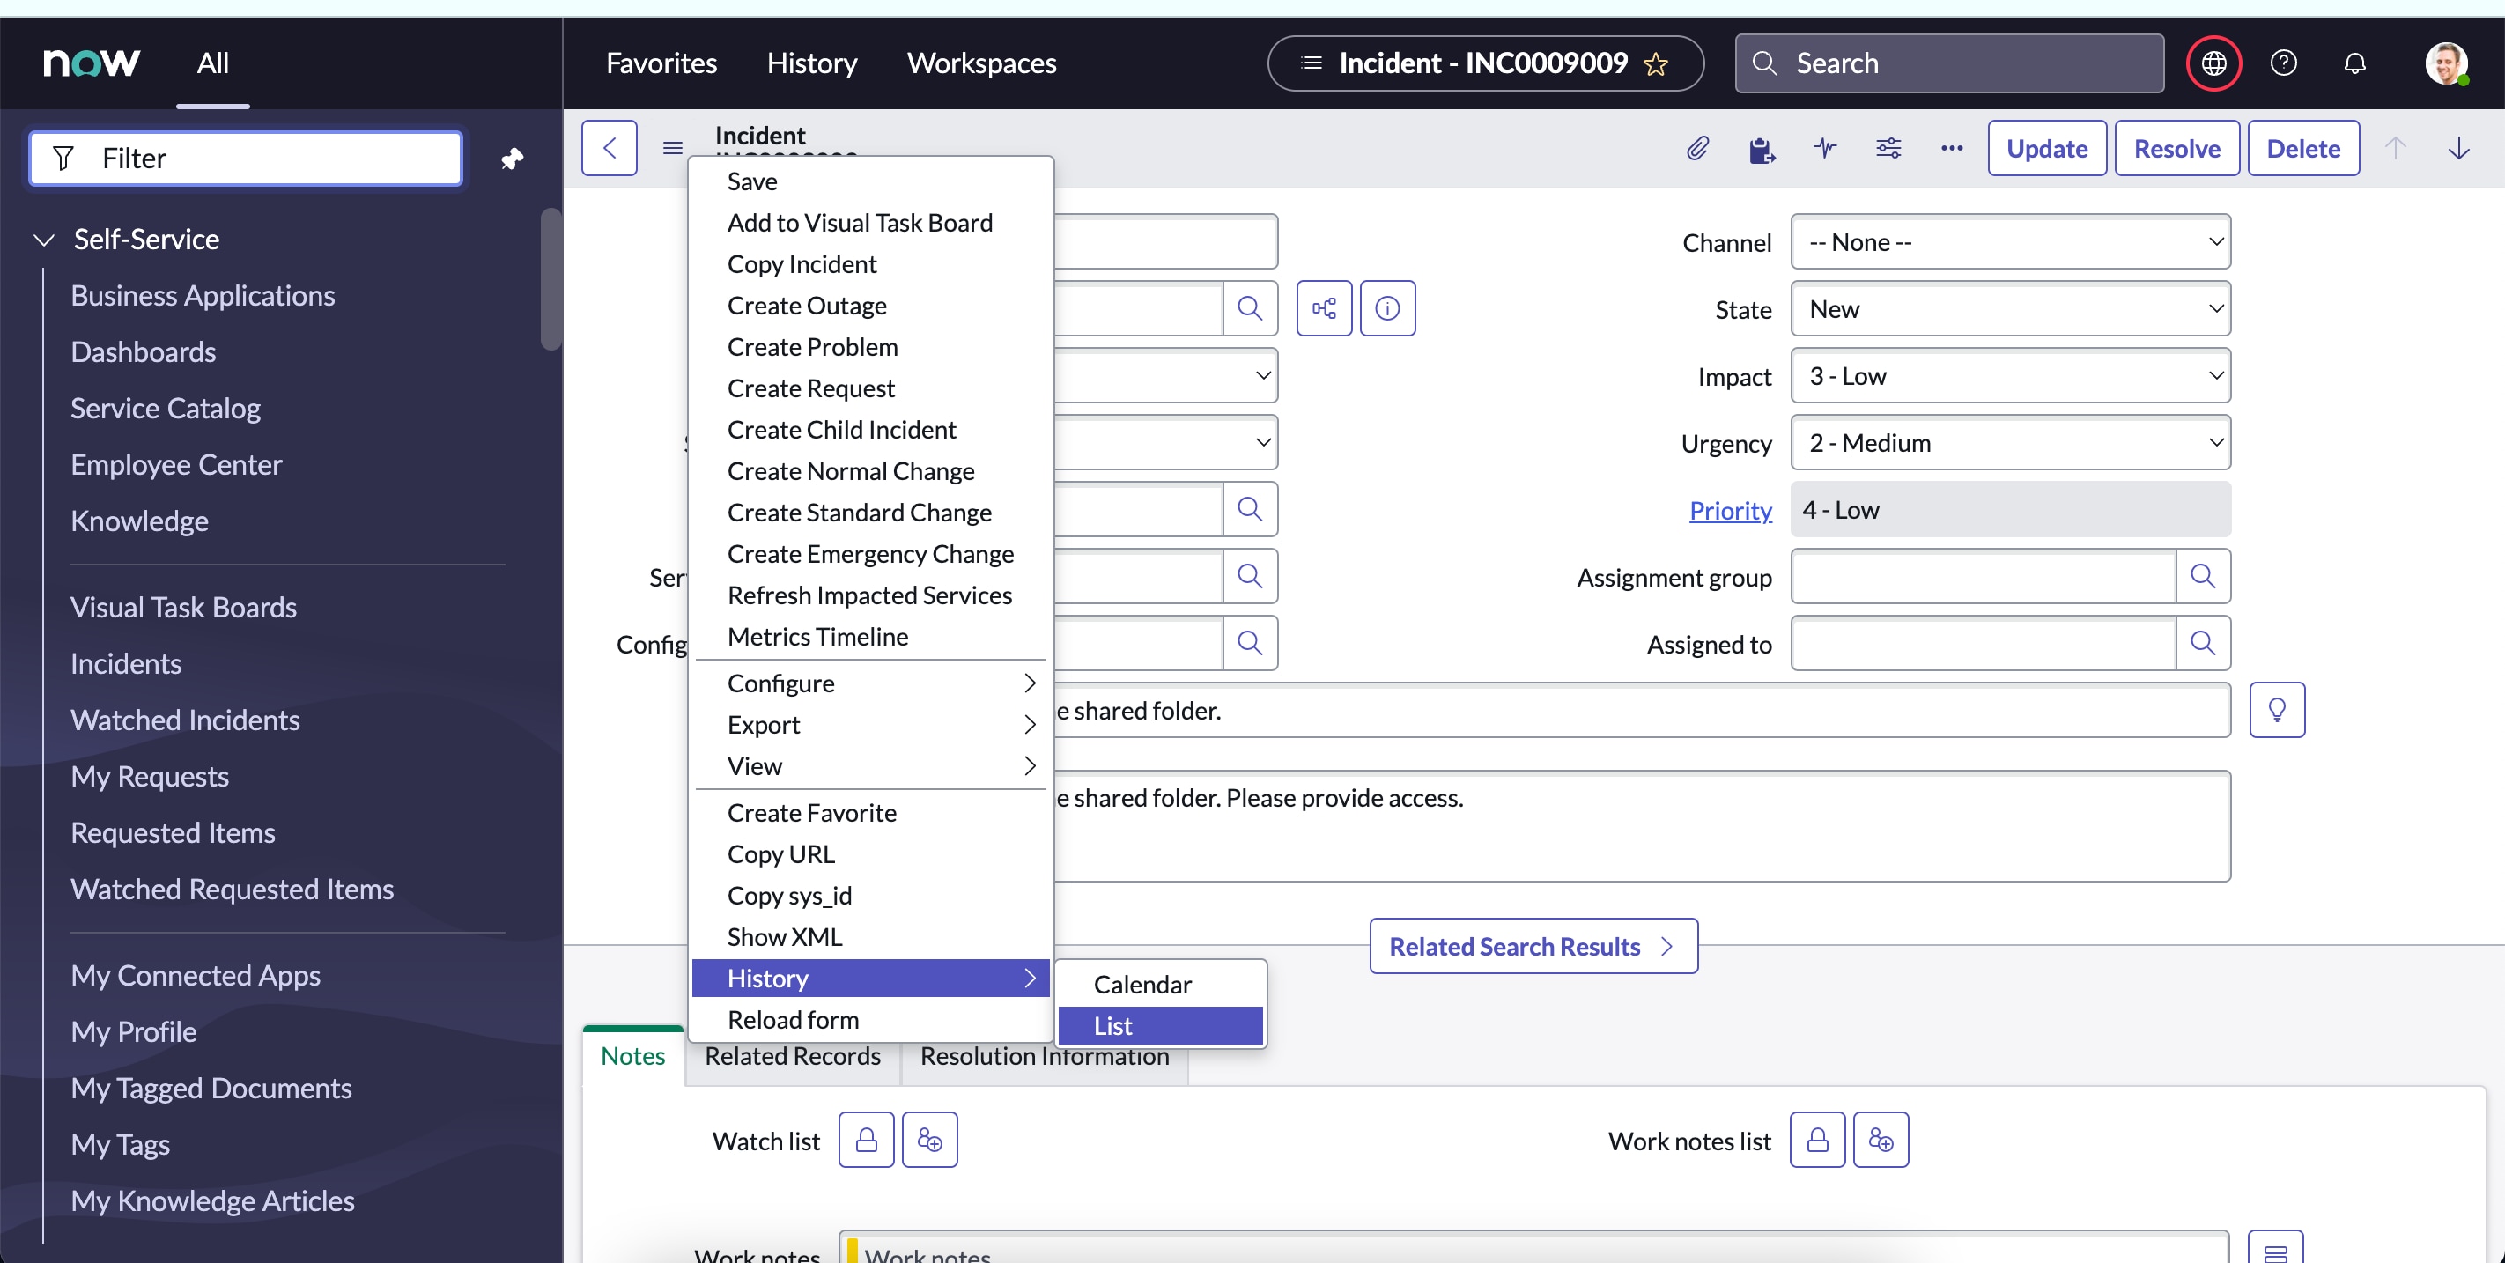
Task: Select Save from the context menu
Action: (x=870, y=181)
